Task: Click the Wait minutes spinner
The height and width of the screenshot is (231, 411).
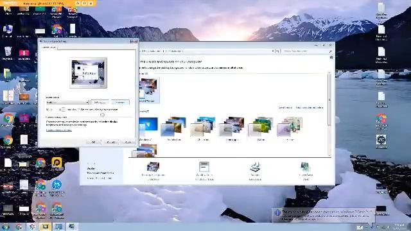Action: click(63, 110)
